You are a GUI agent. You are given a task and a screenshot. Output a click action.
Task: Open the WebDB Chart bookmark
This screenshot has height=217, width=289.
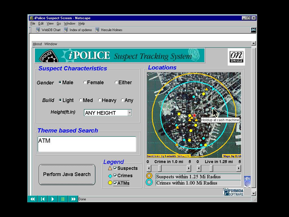click(48, 30)
